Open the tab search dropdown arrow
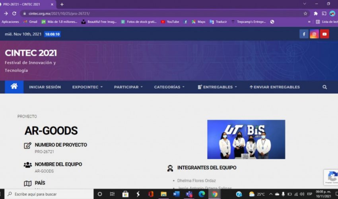Viewport: 338px width, 199px height. tap(304, 4)
